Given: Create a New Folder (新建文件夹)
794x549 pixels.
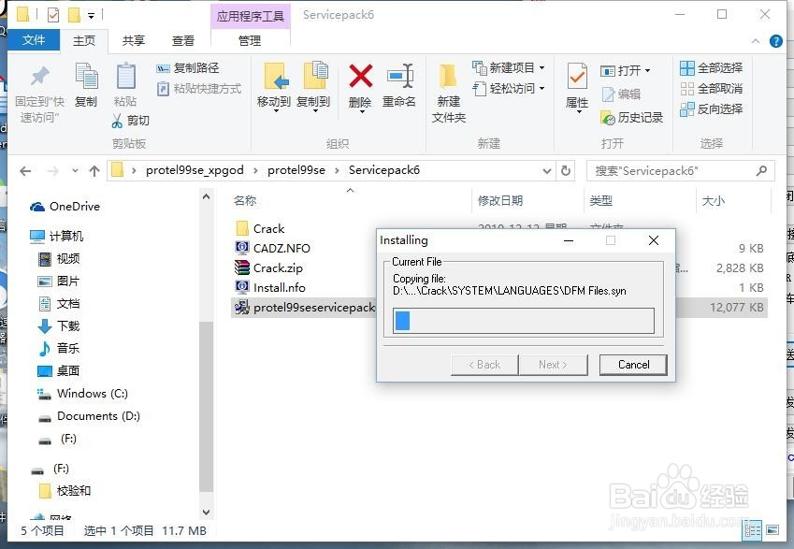Looking at the screenshot, I should click(449, 94).
